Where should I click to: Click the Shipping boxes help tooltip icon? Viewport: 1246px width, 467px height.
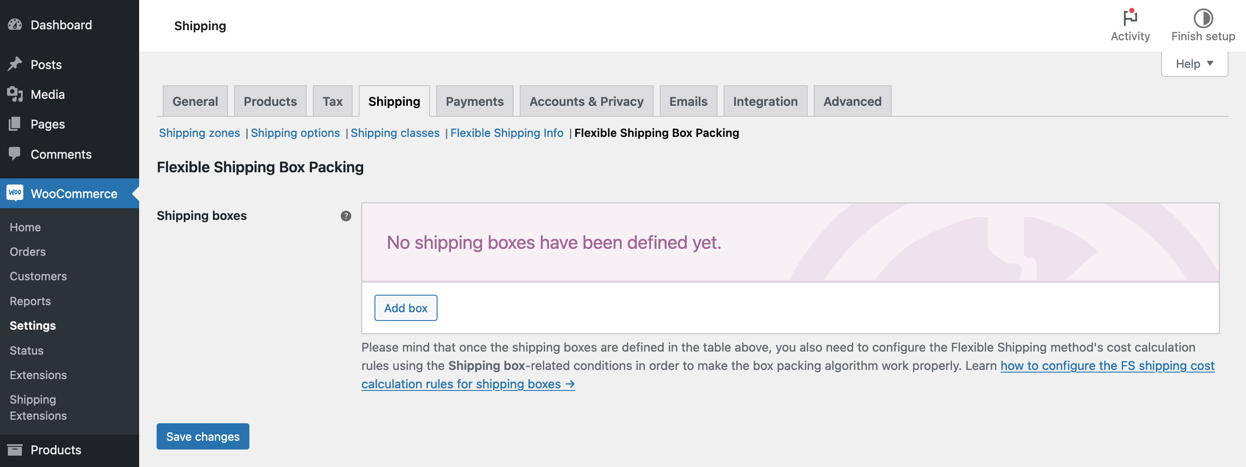[345, 216]
